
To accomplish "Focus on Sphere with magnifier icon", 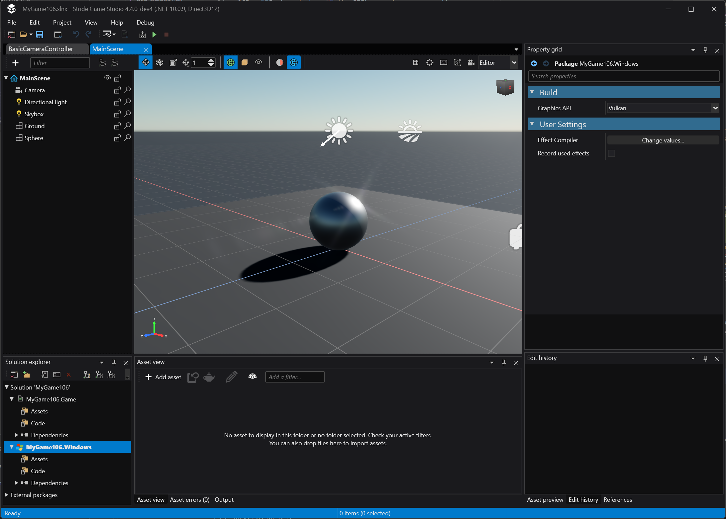I will pyautogui.click(x=127, y=138).
